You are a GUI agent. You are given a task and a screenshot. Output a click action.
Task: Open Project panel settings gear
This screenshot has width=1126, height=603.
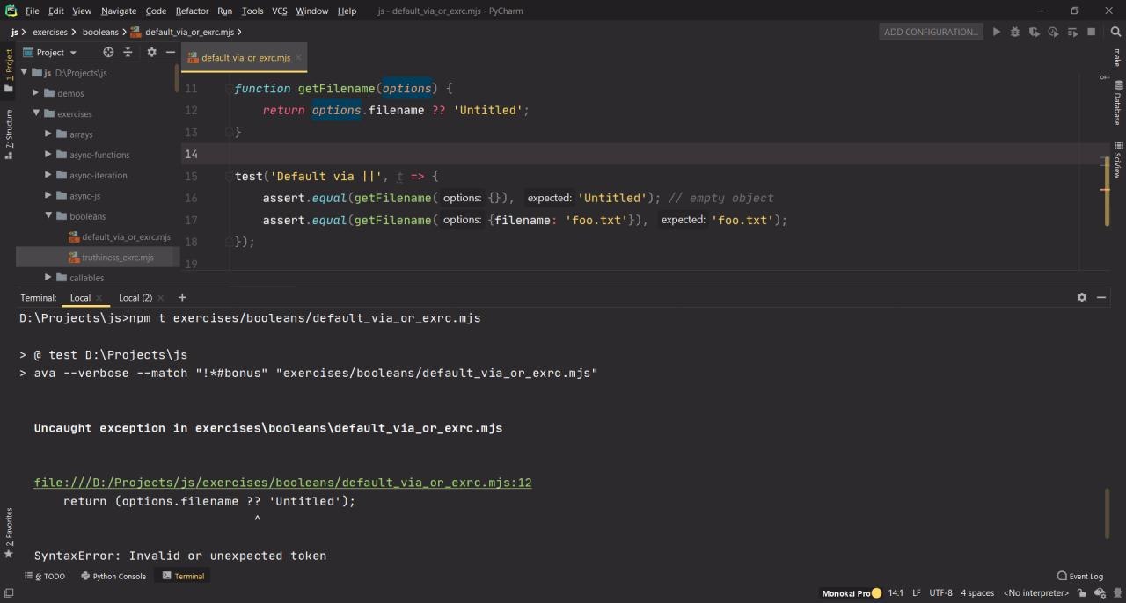[151, 53]
